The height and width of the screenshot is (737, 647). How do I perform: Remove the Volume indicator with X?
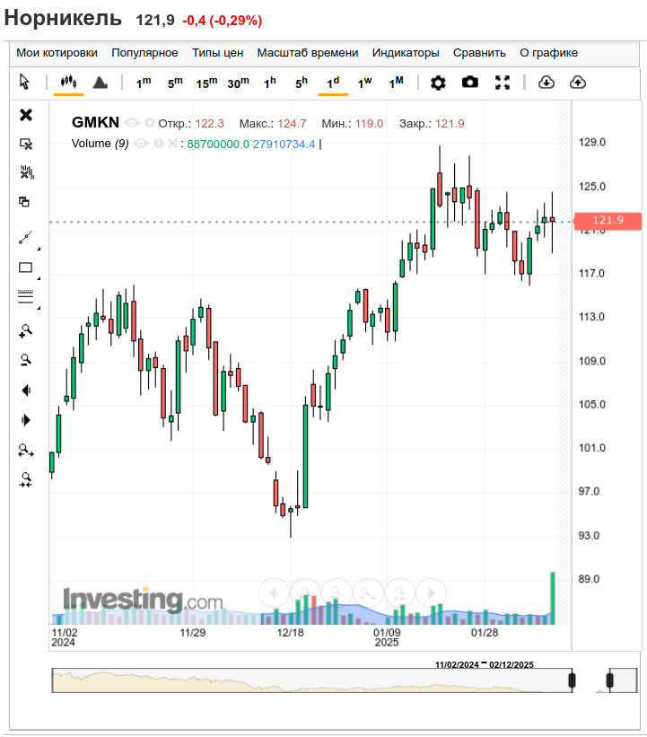click(x=172, y=143)
